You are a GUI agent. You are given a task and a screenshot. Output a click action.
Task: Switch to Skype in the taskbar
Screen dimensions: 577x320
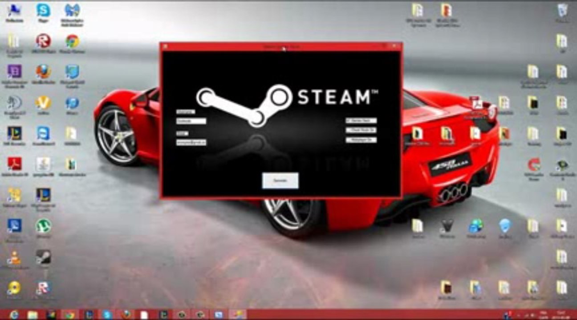(x=107, y=315)
